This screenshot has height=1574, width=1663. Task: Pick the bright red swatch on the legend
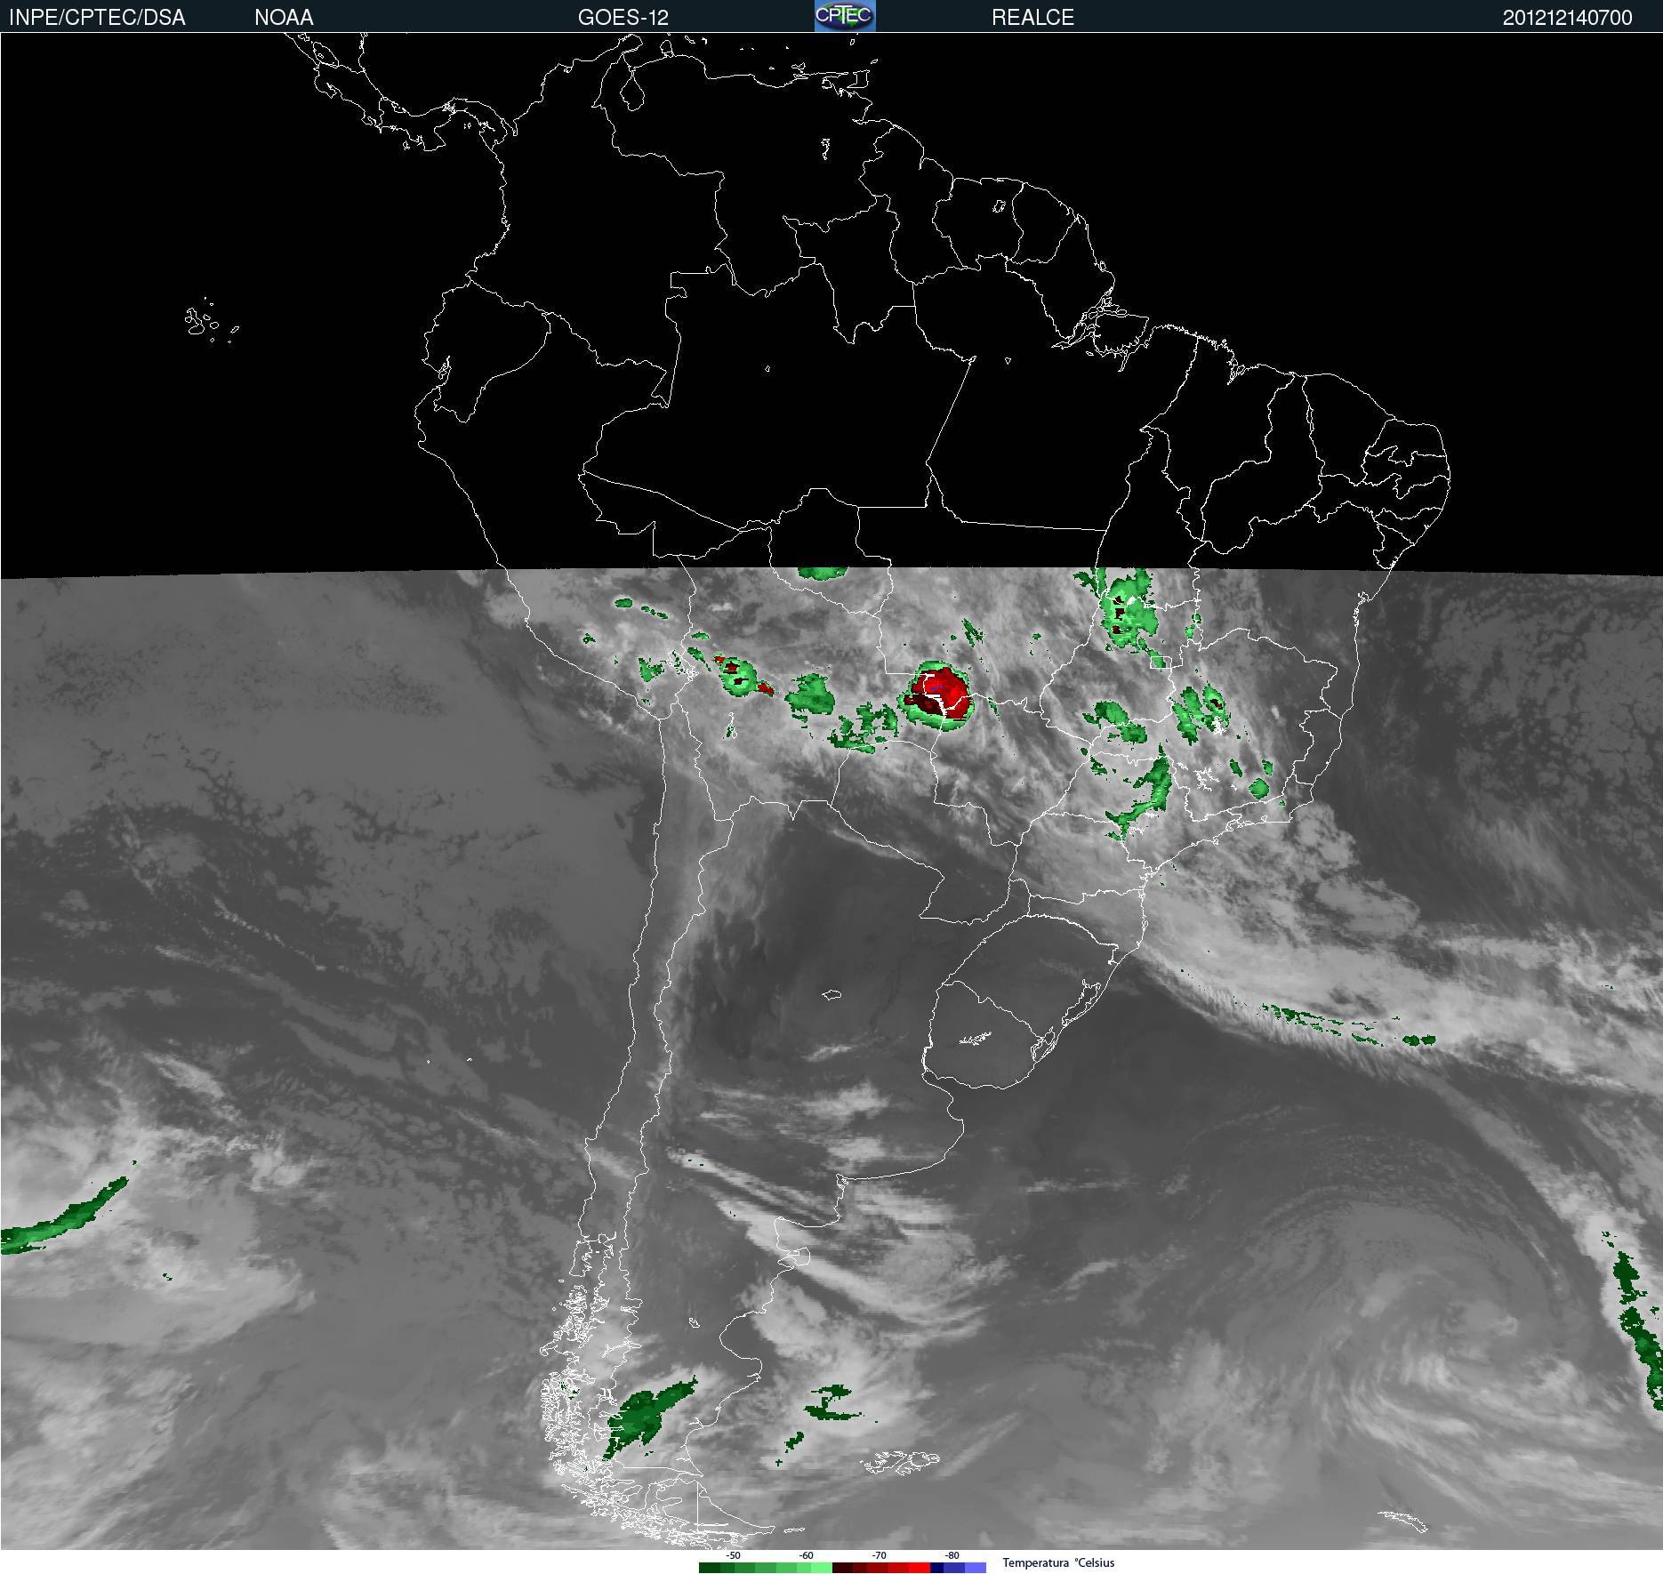point(920,1568)
